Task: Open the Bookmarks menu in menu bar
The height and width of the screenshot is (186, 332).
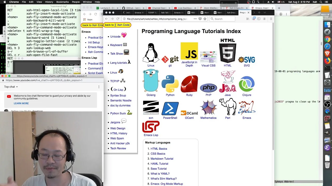Action: coord(63,2)
